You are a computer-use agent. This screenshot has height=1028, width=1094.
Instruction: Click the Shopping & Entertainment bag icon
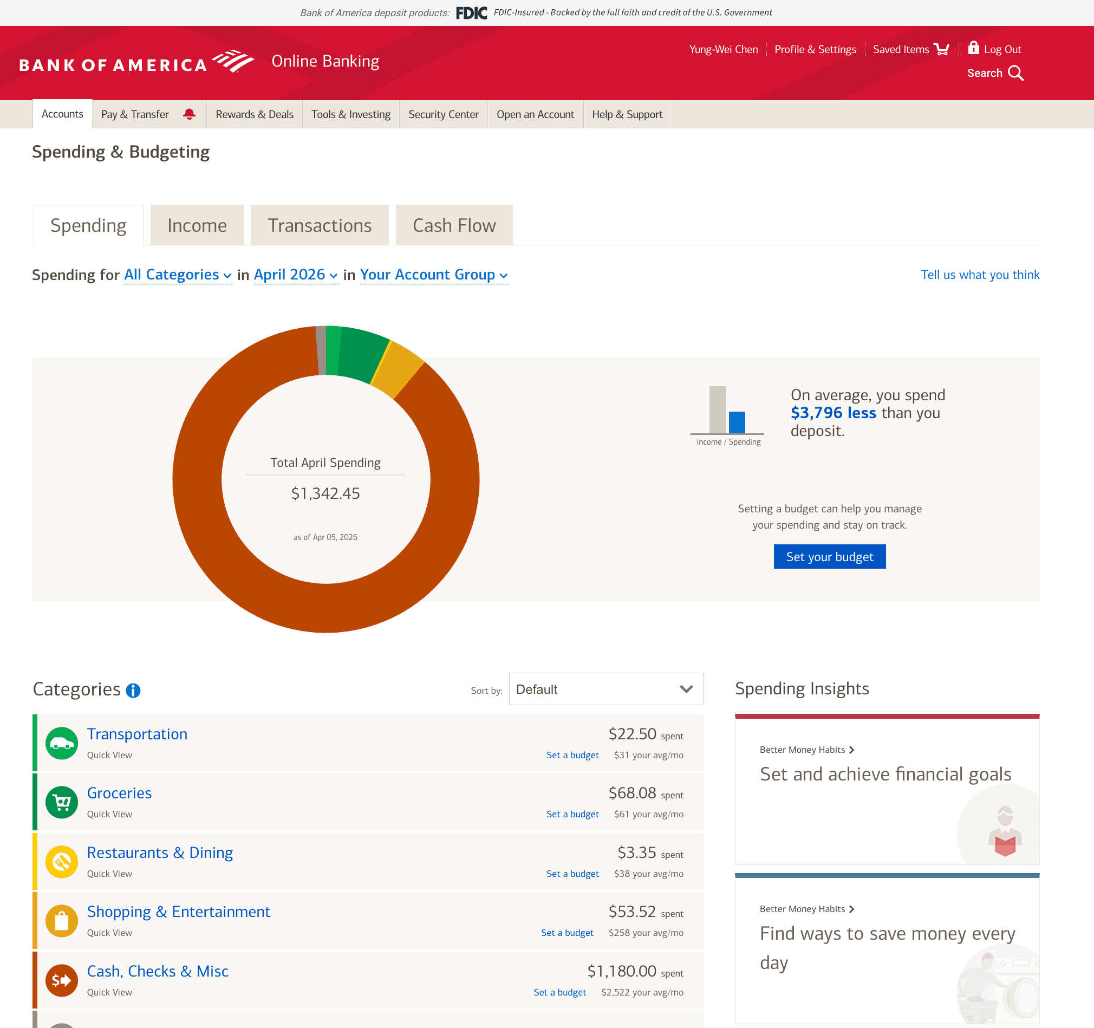(62, 920)
